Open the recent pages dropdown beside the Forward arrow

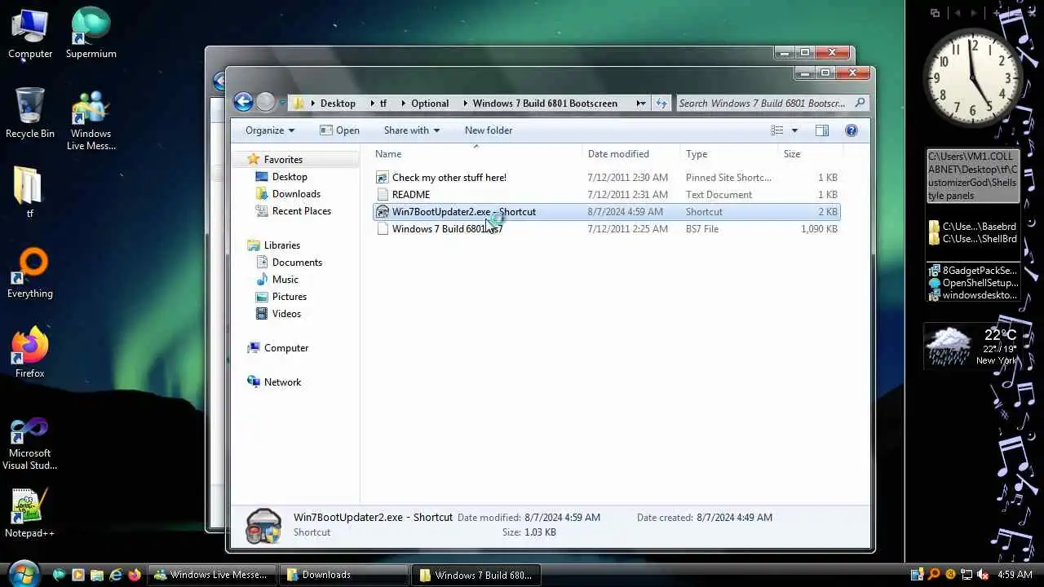click(x=282, y=104)
